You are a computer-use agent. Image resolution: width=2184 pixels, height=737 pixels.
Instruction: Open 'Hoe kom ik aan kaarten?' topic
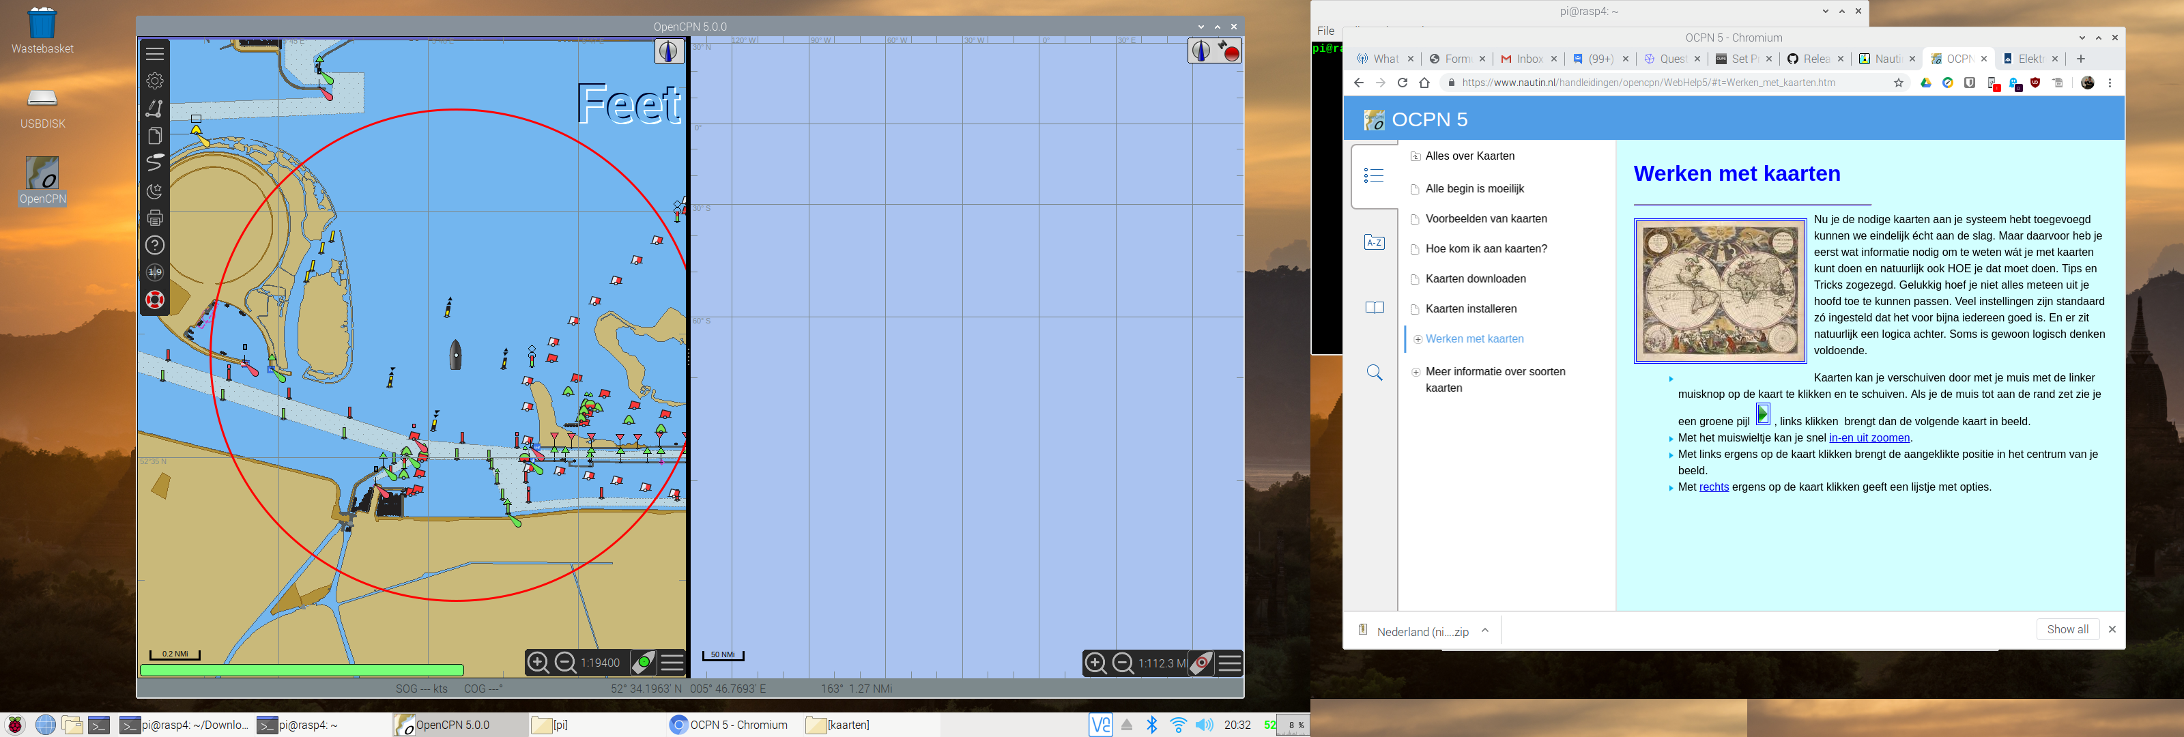(1485, 248)
